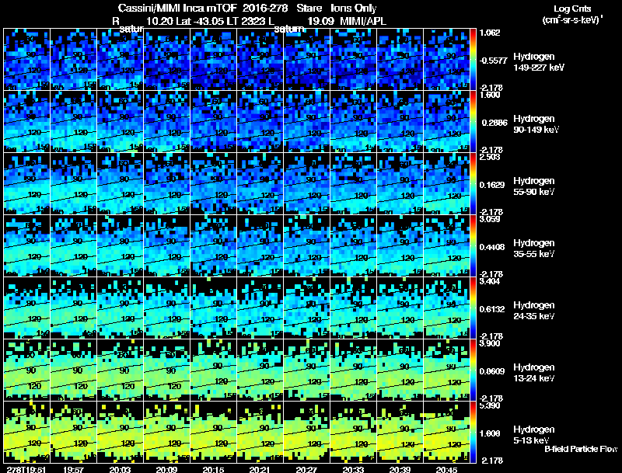Click the 'B-field Particle Flow' caption
Screen dimensions: 622x473
click(581, 449)
